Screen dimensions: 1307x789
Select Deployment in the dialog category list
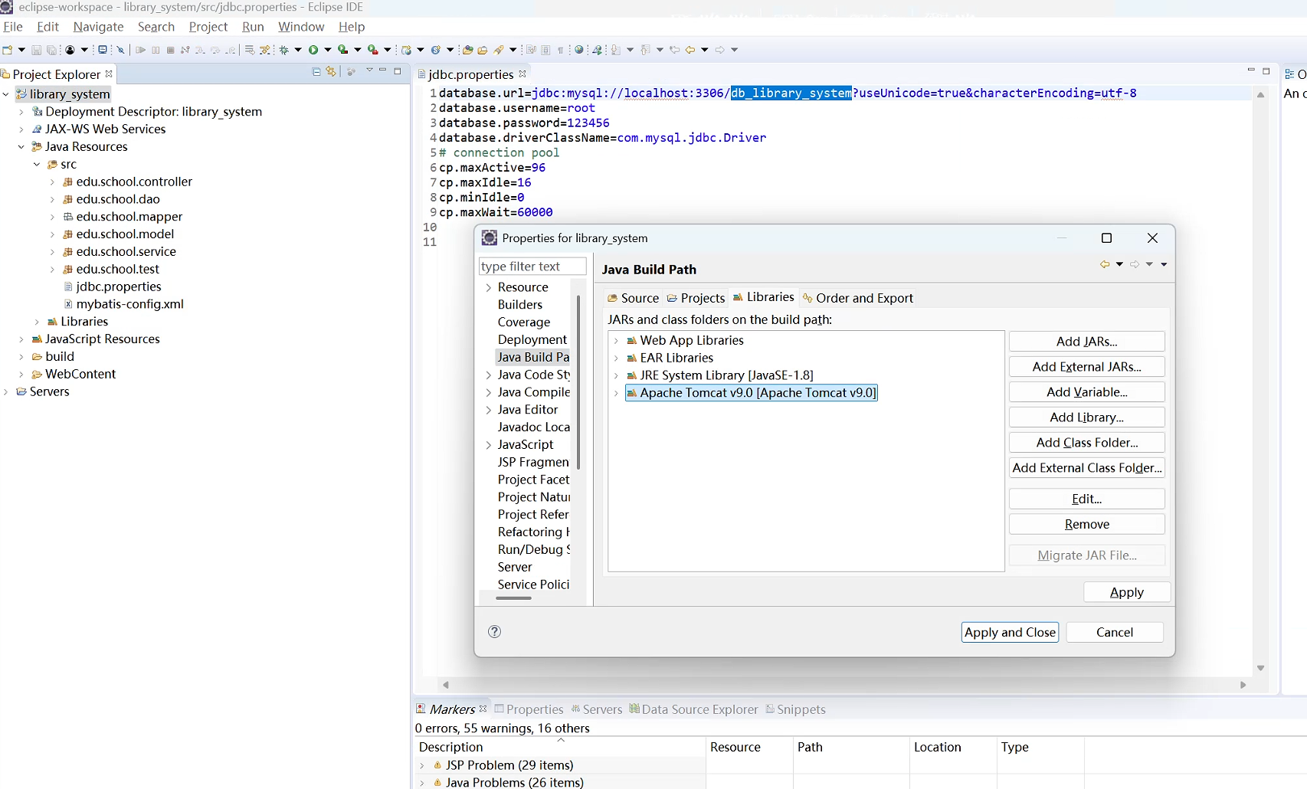[x=532, y=339]
